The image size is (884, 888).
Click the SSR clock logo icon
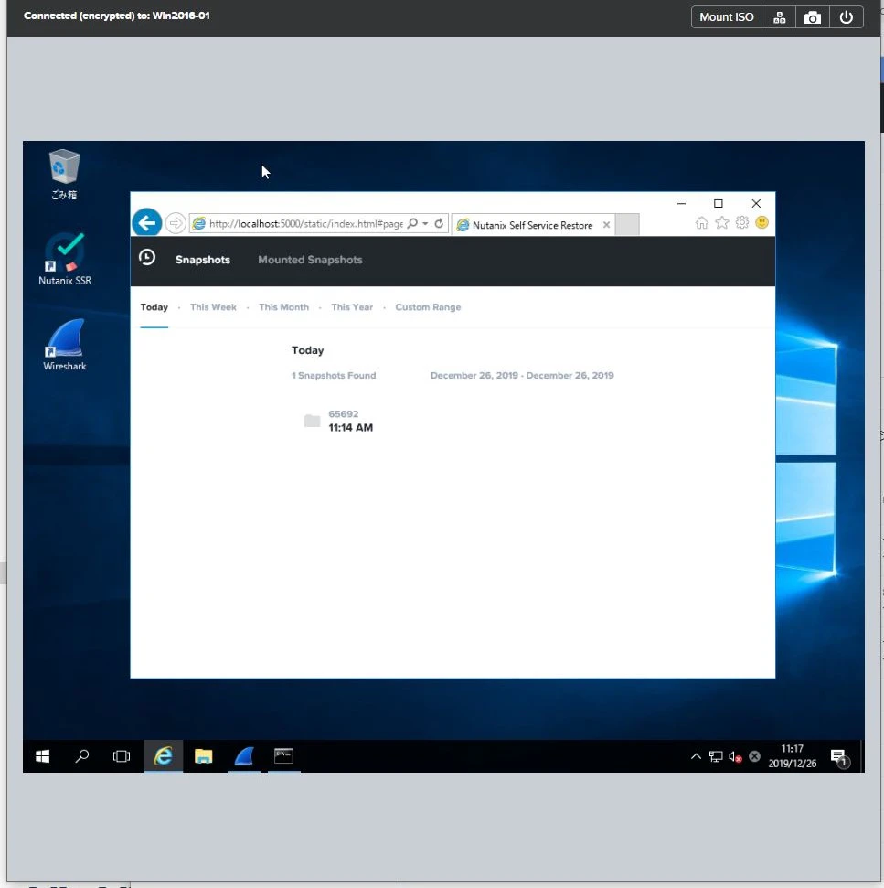click(x=147, y=258)
